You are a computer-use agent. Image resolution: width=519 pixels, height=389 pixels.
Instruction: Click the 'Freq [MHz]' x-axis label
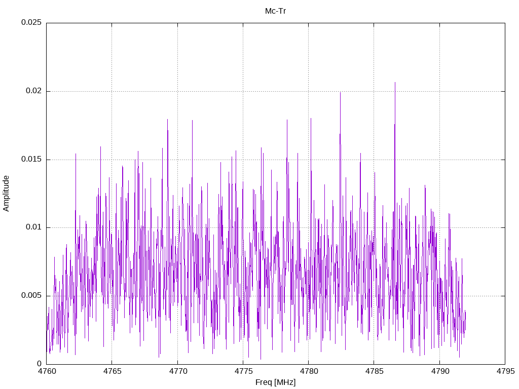point(275,382)
